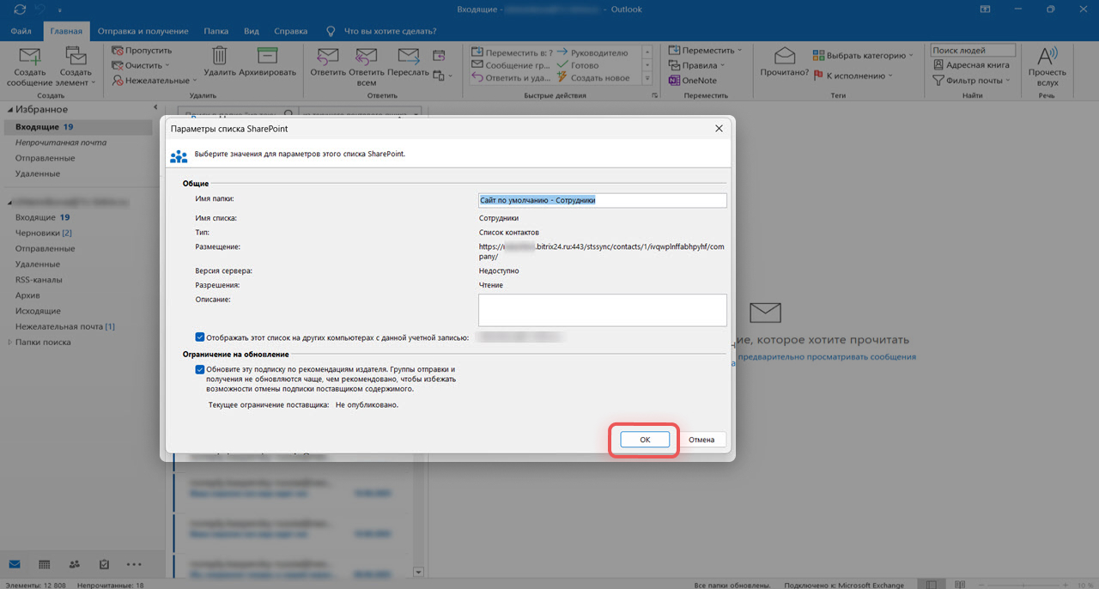Click the Переслать forward icon
Viewport: 1099px width, 589px height.
click(409, 57)
